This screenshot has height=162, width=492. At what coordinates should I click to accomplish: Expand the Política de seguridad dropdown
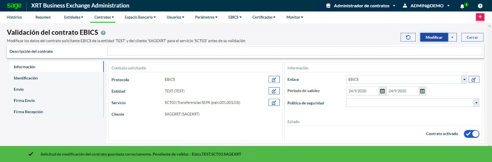point(476,103)
